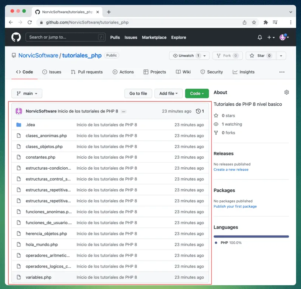The image size is (301, 289).
Task: Switch to the repository Issues tab
Action: tap(52, 72)
